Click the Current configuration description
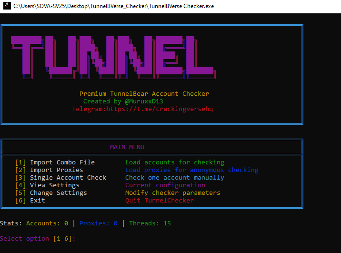Viewport: 341px width, 253px height. 165,185
